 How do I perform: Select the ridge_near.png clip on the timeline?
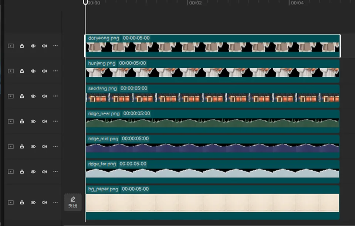pyautogui.click(x=212, y=121)
